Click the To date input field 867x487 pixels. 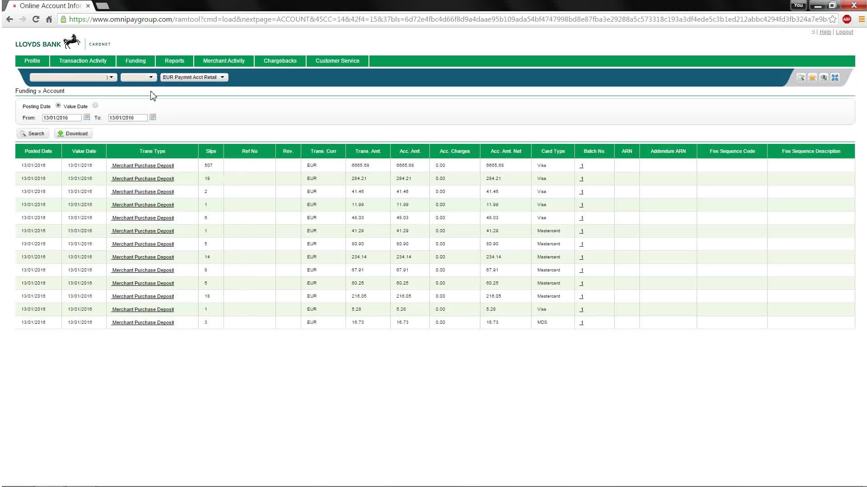pos(128,118)
